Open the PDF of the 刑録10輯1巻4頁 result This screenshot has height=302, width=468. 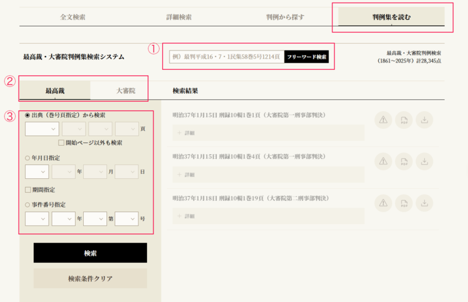(x=404, y=162)
